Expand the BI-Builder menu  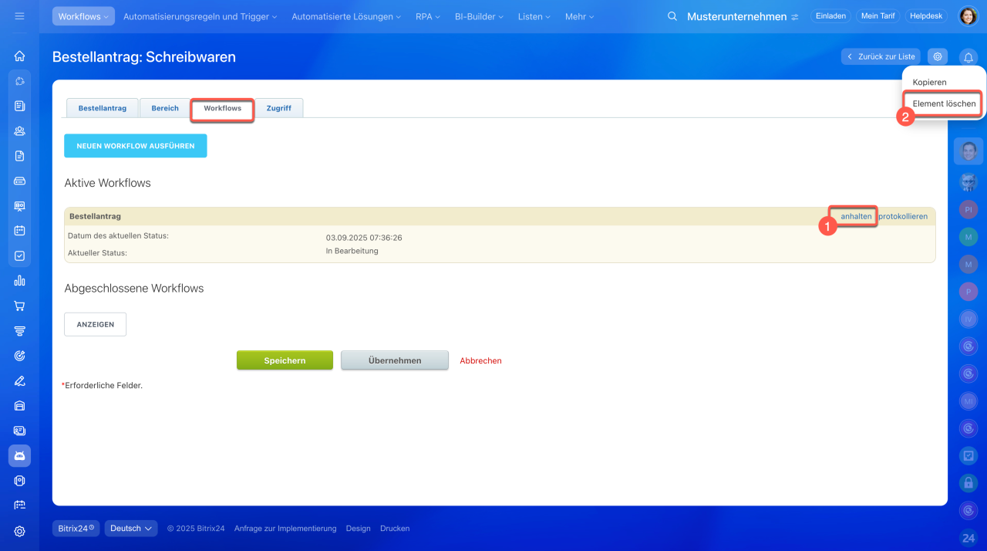479,16
